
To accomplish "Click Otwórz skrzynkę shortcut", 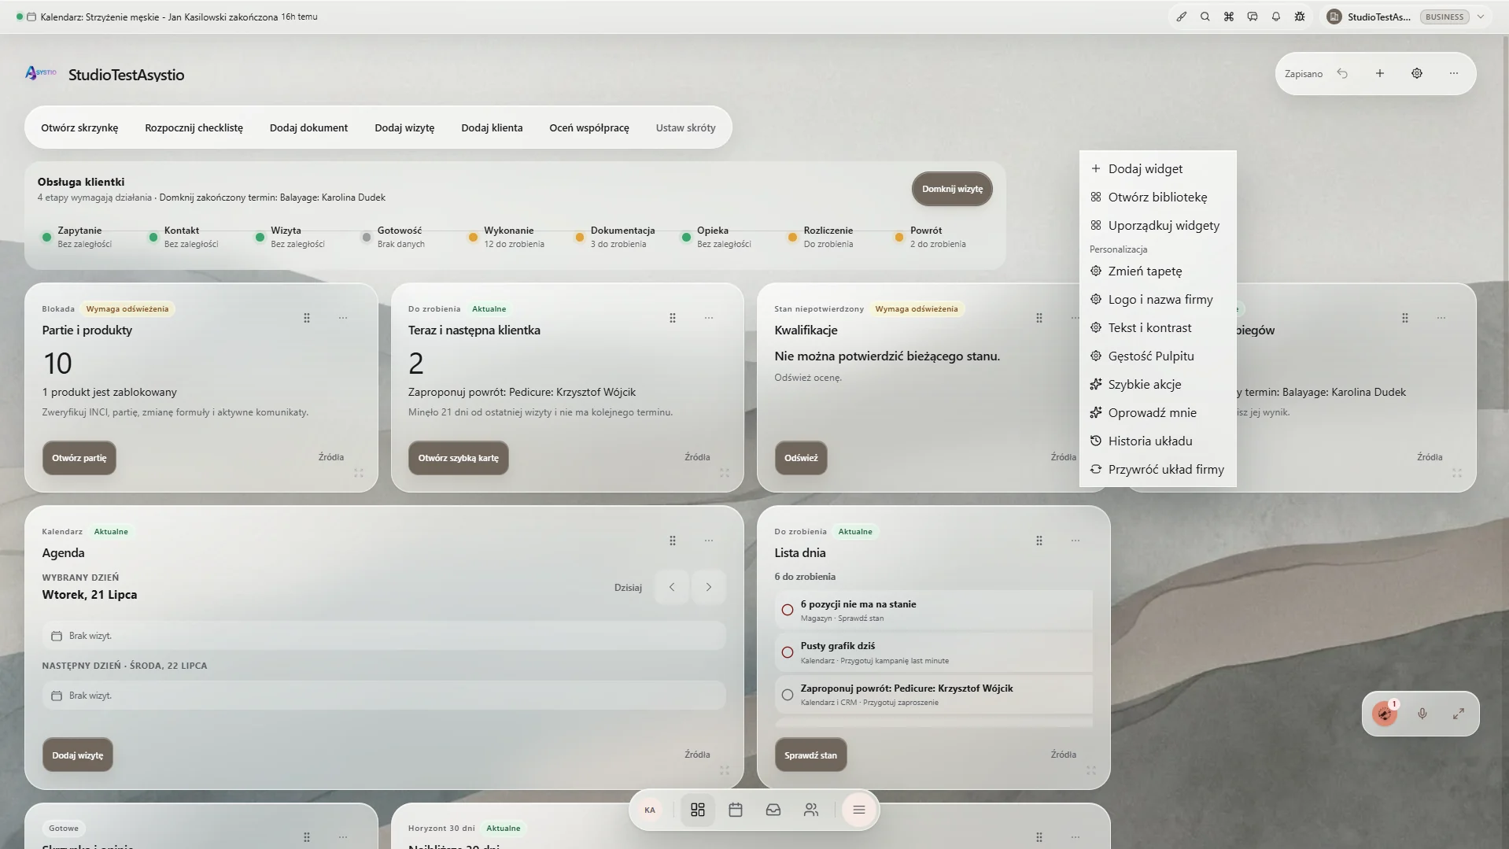I will [79, 127].
